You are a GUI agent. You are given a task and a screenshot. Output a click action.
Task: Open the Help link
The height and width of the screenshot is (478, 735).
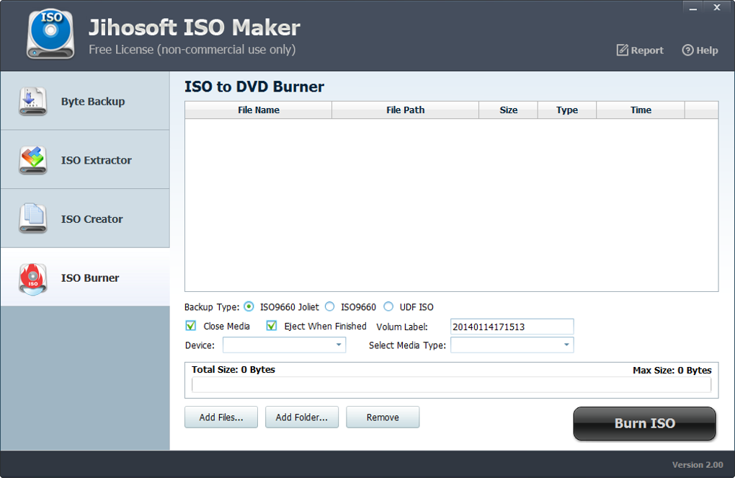[700, 50]
